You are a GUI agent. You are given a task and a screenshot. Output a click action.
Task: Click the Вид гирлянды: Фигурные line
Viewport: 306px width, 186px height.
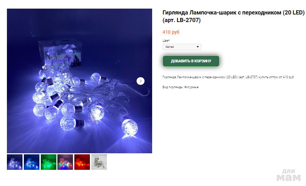click(180, 87)
